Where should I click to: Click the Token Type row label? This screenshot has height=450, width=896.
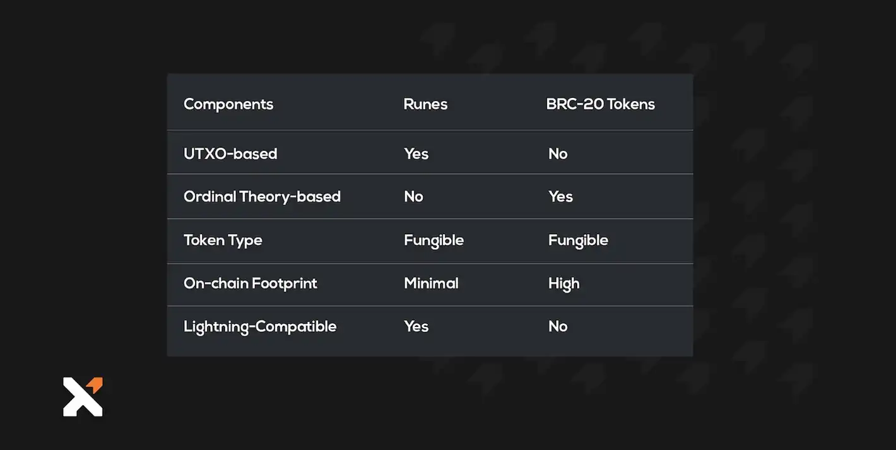pos(223,240)
